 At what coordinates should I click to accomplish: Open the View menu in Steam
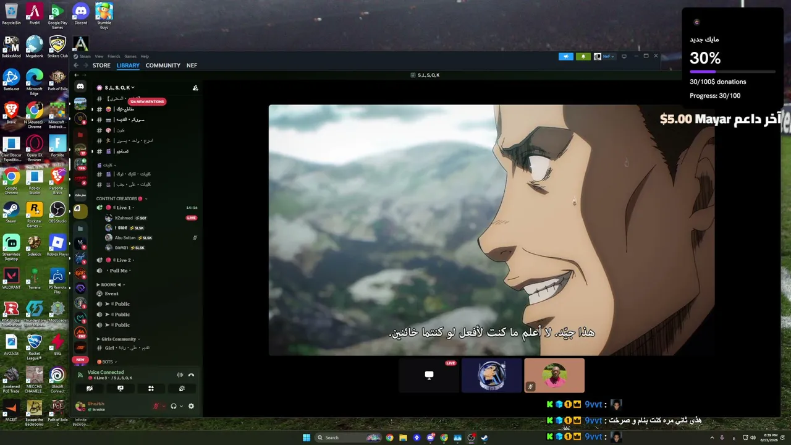[x=99, y=56]
